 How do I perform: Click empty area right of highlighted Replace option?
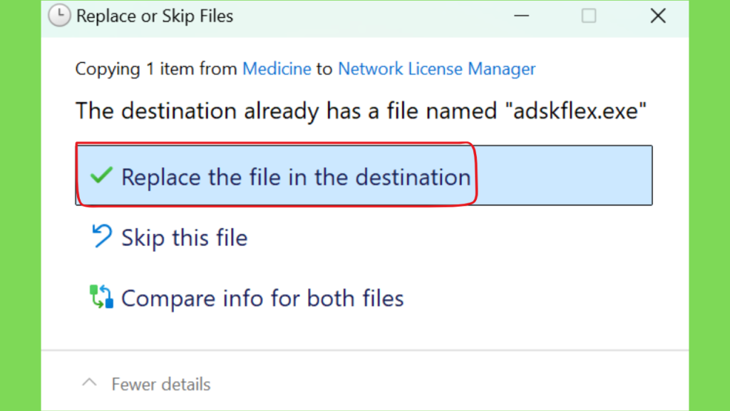tap(563, 176)
